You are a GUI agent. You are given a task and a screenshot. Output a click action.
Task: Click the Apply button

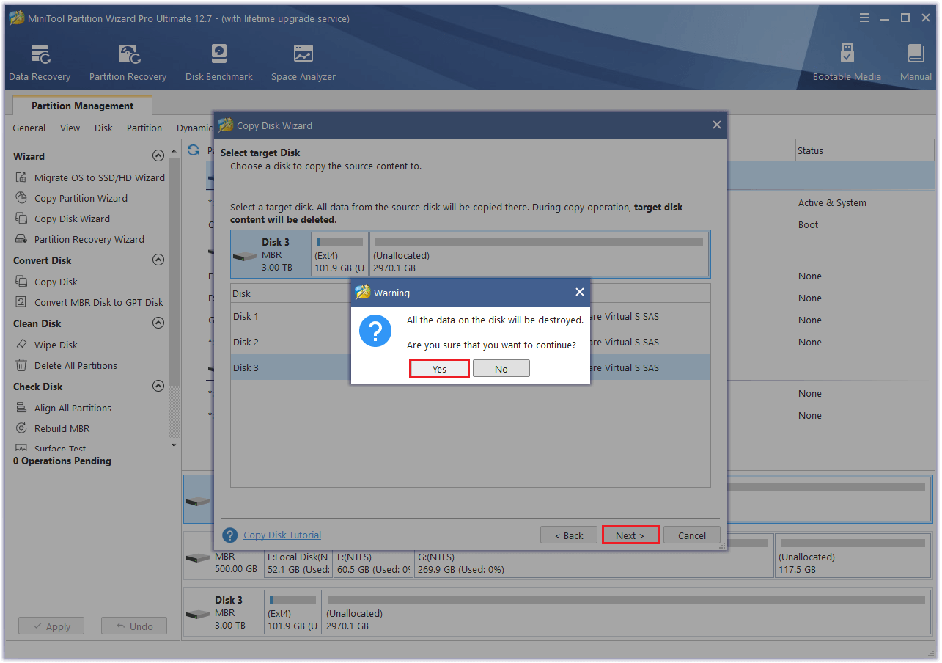[51, 626]
